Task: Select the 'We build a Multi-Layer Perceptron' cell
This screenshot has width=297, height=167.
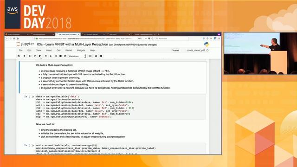Action: 113,77
